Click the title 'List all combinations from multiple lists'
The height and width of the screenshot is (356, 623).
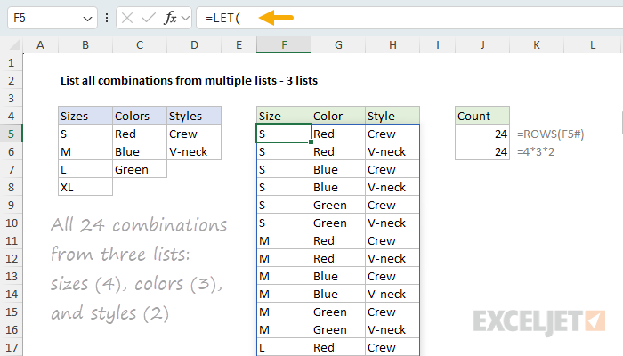[168, 81]
